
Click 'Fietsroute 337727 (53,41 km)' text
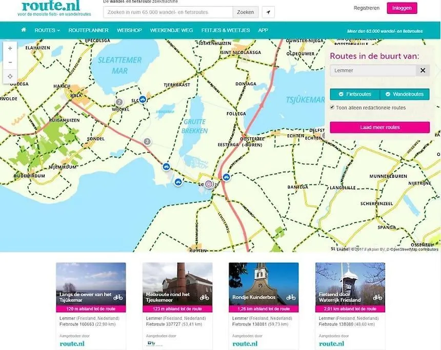pyautogui.click(x=174, y=324)
